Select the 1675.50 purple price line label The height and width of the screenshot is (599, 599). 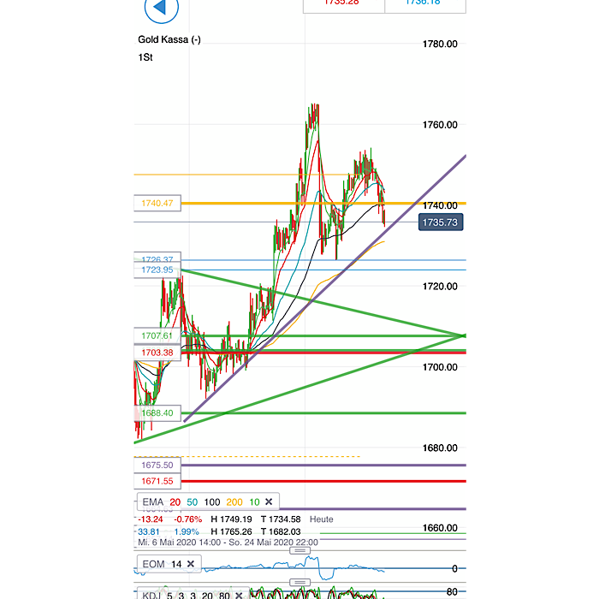[x=157, y=465]
